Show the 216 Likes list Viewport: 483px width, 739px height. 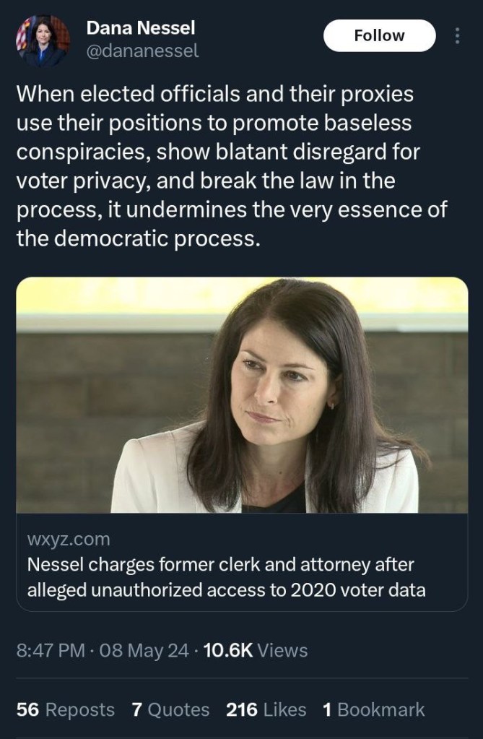pyautogui.click(x=266, y=709)
